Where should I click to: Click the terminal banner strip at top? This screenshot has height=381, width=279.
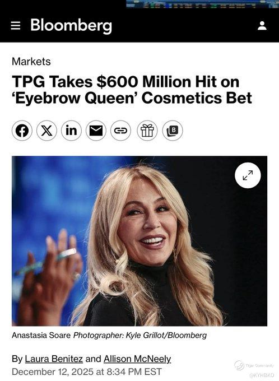tap(203, 4)
